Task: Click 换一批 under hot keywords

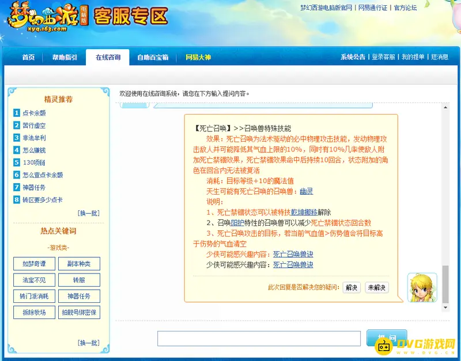Action: [89, 343]
